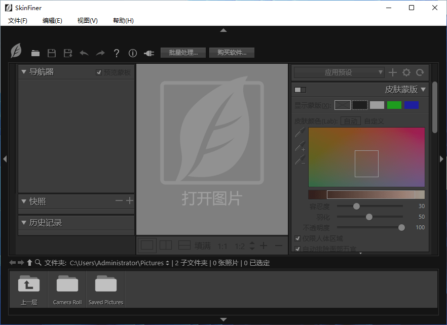Collapse the 皮肤蒙版 section triangle
The image size is (447, 325).
tap(423, 90)
